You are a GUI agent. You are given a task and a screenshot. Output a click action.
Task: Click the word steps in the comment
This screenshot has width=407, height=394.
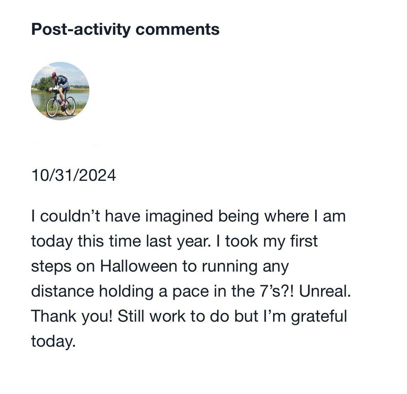click(51, 267)
